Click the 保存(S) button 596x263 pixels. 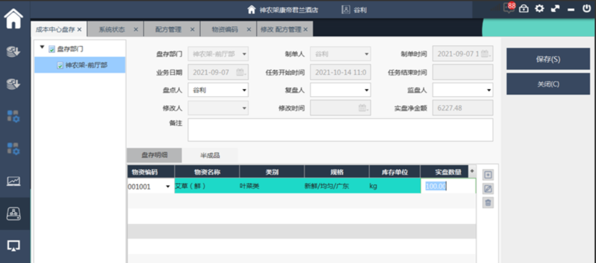point(548,59)
